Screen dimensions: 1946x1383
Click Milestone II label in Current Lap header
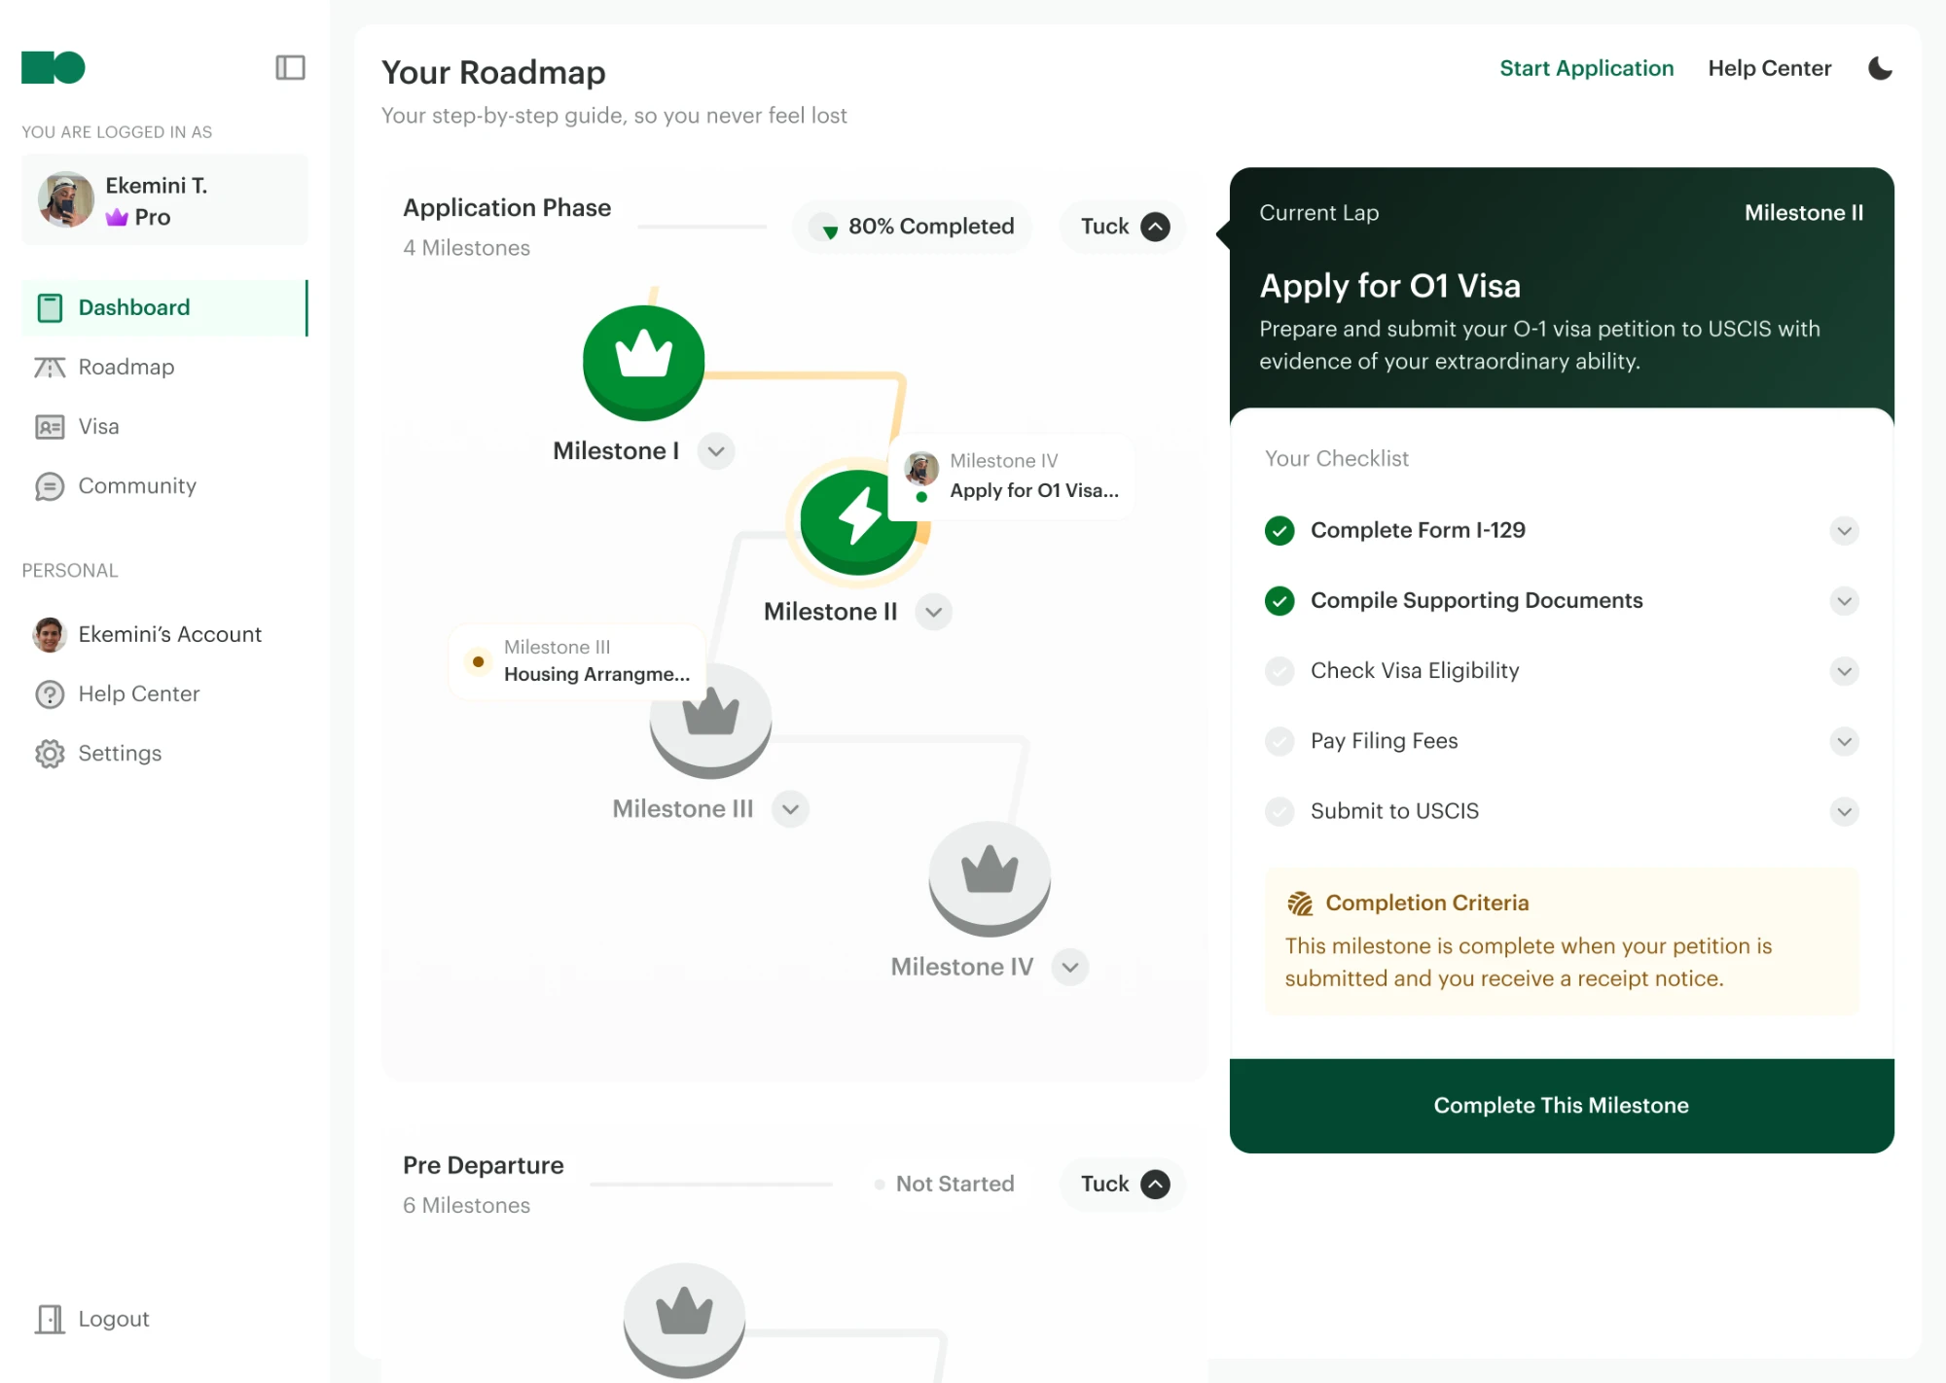tap(1804, 213)
